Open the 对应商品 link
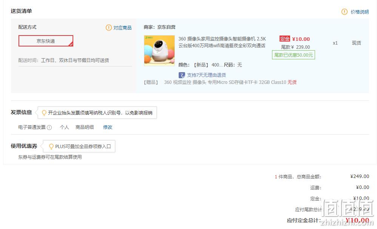Image resolution: width=377 pixels, height=229 pixels. tap(122, 28)
